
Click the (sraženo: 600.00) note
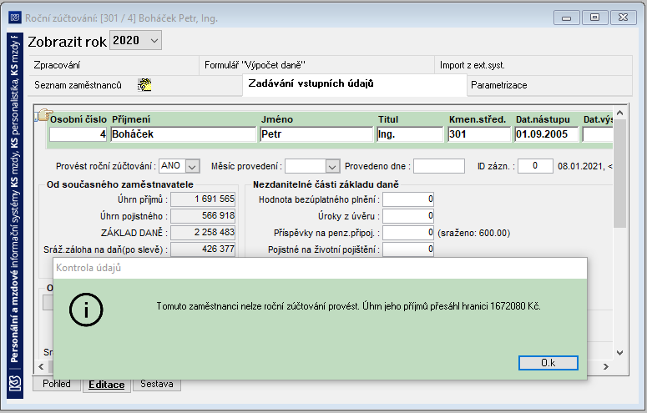point(473,233)
